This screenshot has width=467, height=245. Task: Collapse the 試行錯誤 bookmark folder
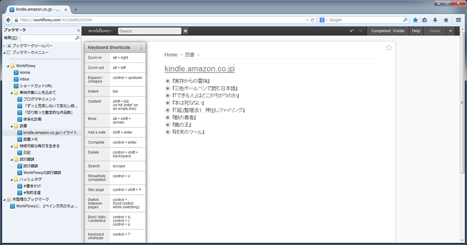pos(11,160)
